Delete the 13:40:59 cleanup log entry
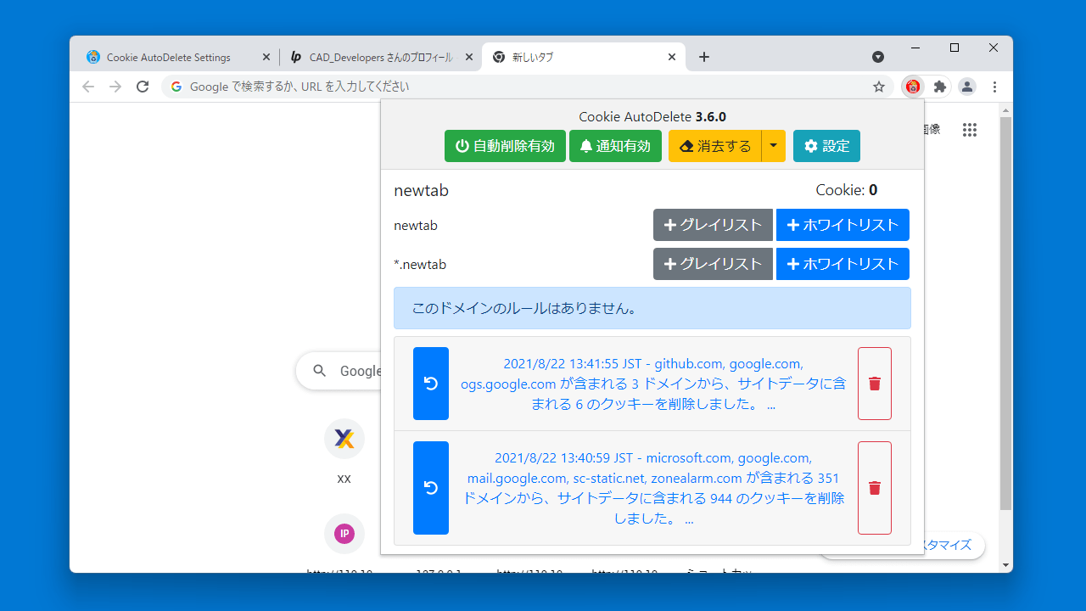 point(875,488)
